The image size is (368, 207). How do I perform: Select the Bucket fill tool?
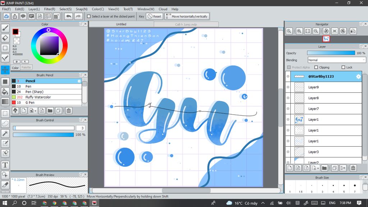[5, 92]
